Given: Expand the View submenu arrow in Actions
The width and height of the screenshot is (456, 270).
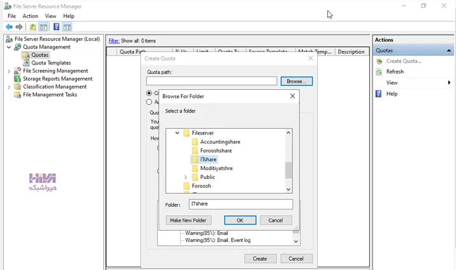Looking at the screenshot, I should (x=449, y=83).
